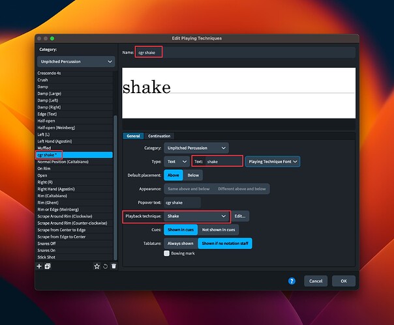Set default placement to Above

tap(174, 175)
